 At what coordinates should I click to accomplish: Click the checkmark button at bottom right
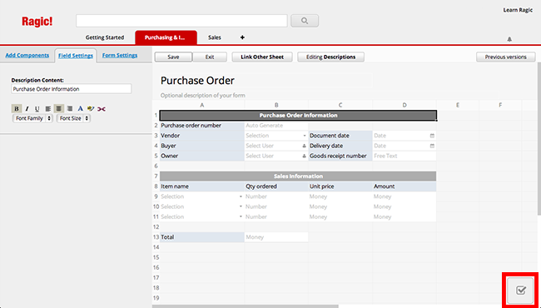click(x=521, y=291)
